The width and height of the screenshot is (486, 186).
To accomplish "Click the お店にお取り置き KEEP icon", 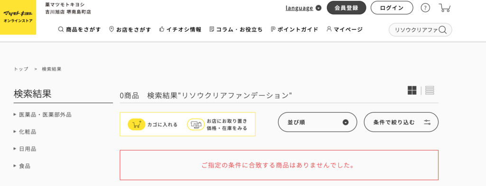I will click(x=196, y=124).
